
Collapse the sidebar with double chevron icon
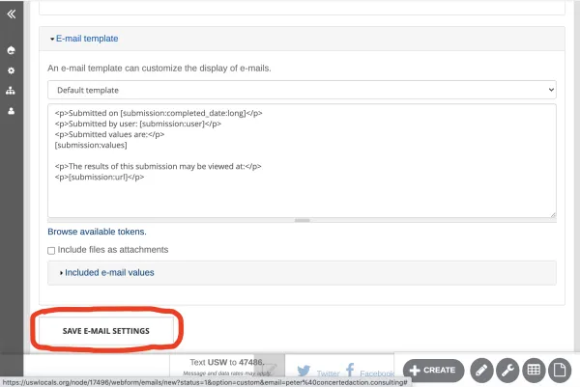pos(11,14)
